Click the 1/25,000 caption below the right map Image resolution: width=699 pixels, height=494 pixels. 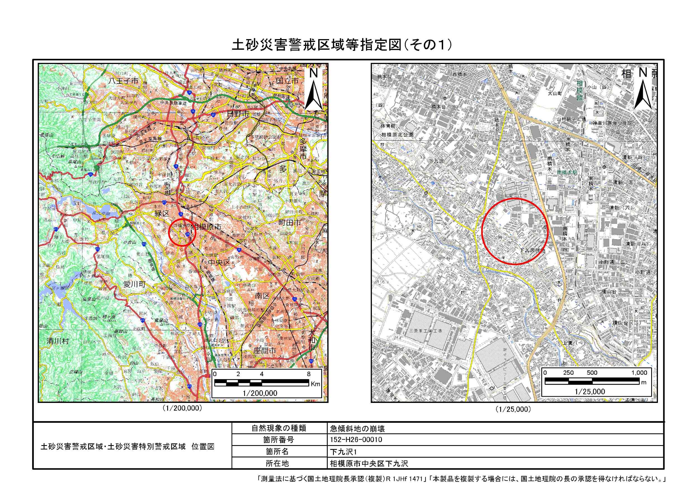(x=513, y=409)
